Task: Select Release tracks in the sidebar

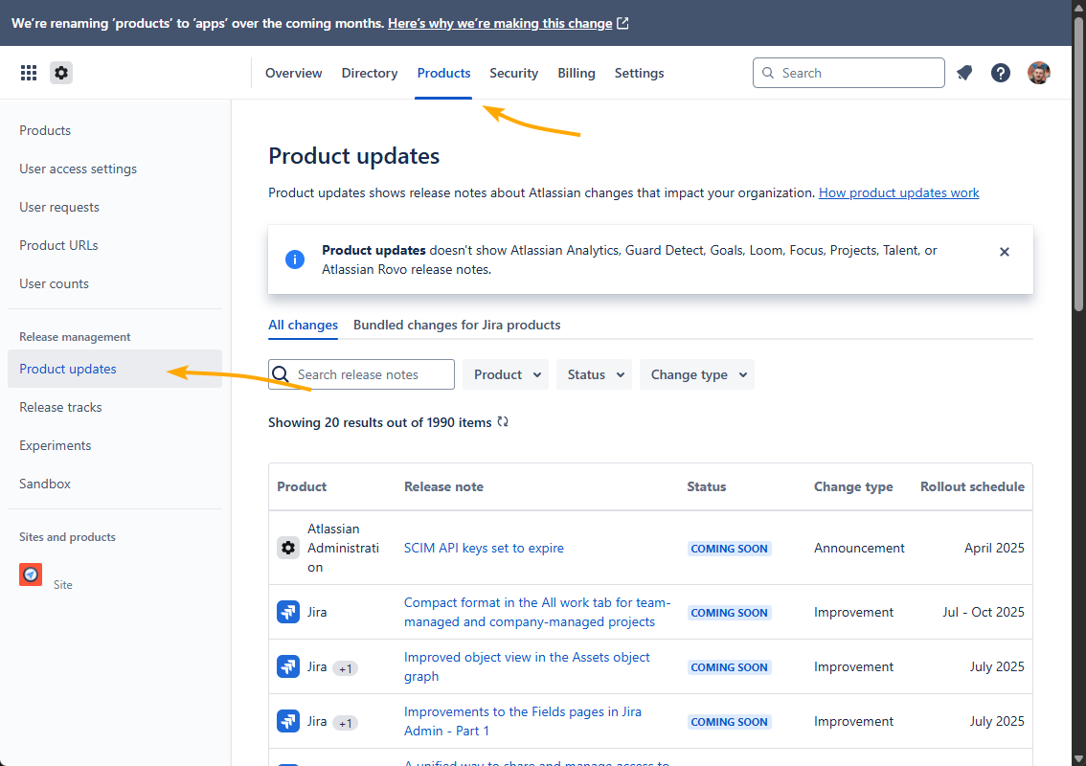Action: pos(60,407)
